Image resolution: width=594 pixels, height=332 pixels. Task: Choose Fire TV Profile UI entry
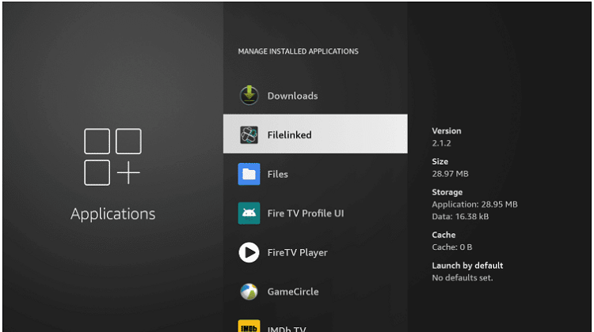[x=315, y=213]
